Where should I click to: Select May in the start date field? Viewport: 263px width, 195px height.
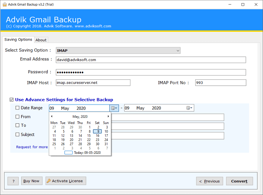(65, 108)
